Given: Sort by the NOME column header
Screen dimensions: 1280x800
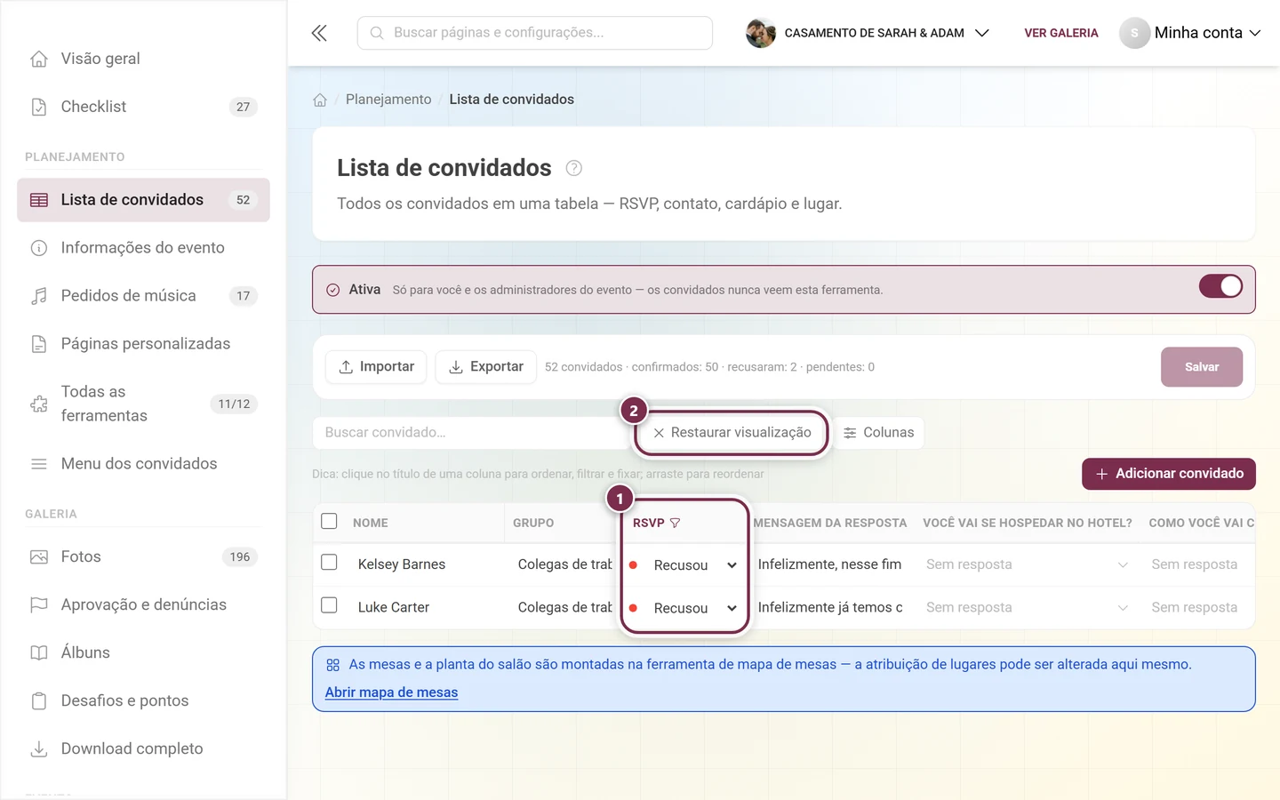Looking at the screenshot, I should pyautogui.click(x=371, y=523).
